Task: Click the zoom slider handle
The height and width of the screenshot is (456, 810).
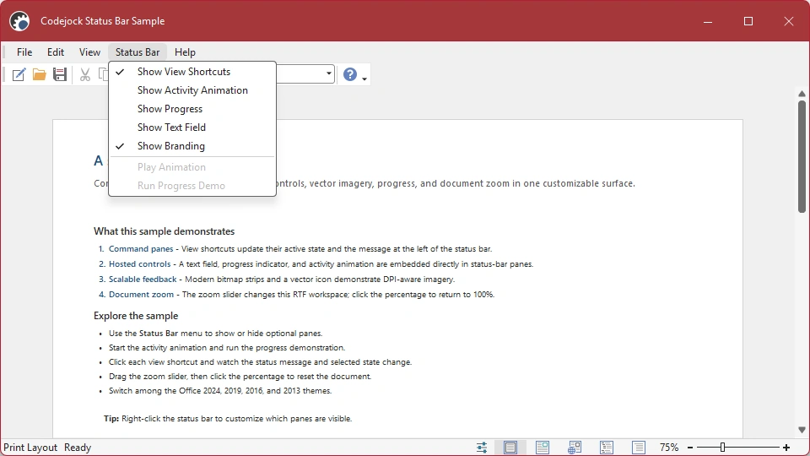Action: pos(723,448)
